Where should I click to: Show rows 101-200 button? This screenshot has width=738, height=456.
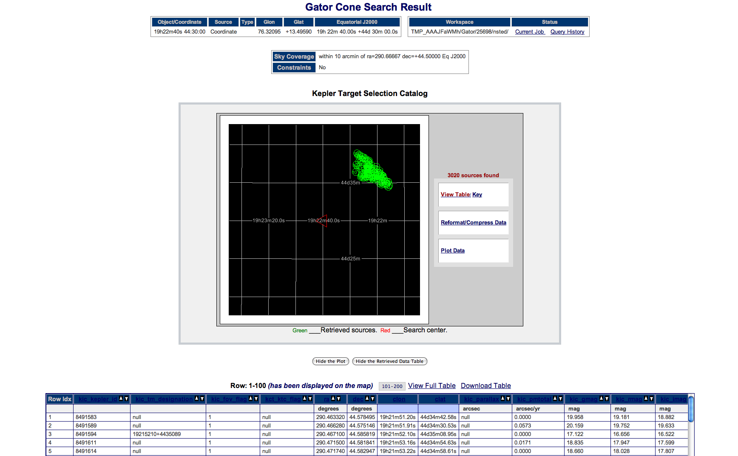tap(392, 386)
